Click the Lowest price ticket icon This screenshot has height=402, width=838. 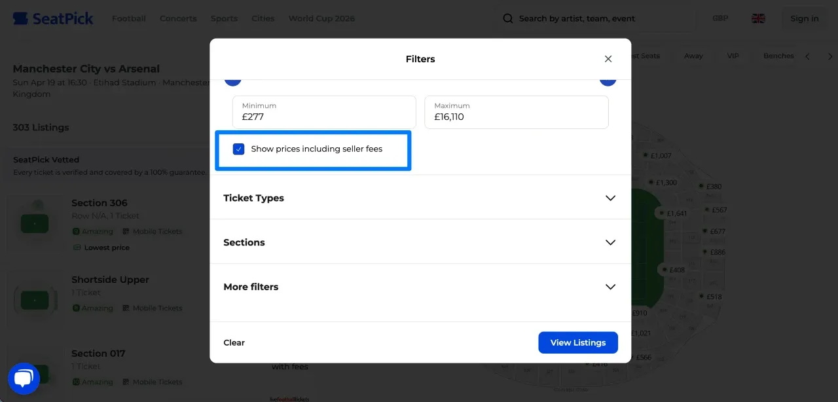pos(78,247)
